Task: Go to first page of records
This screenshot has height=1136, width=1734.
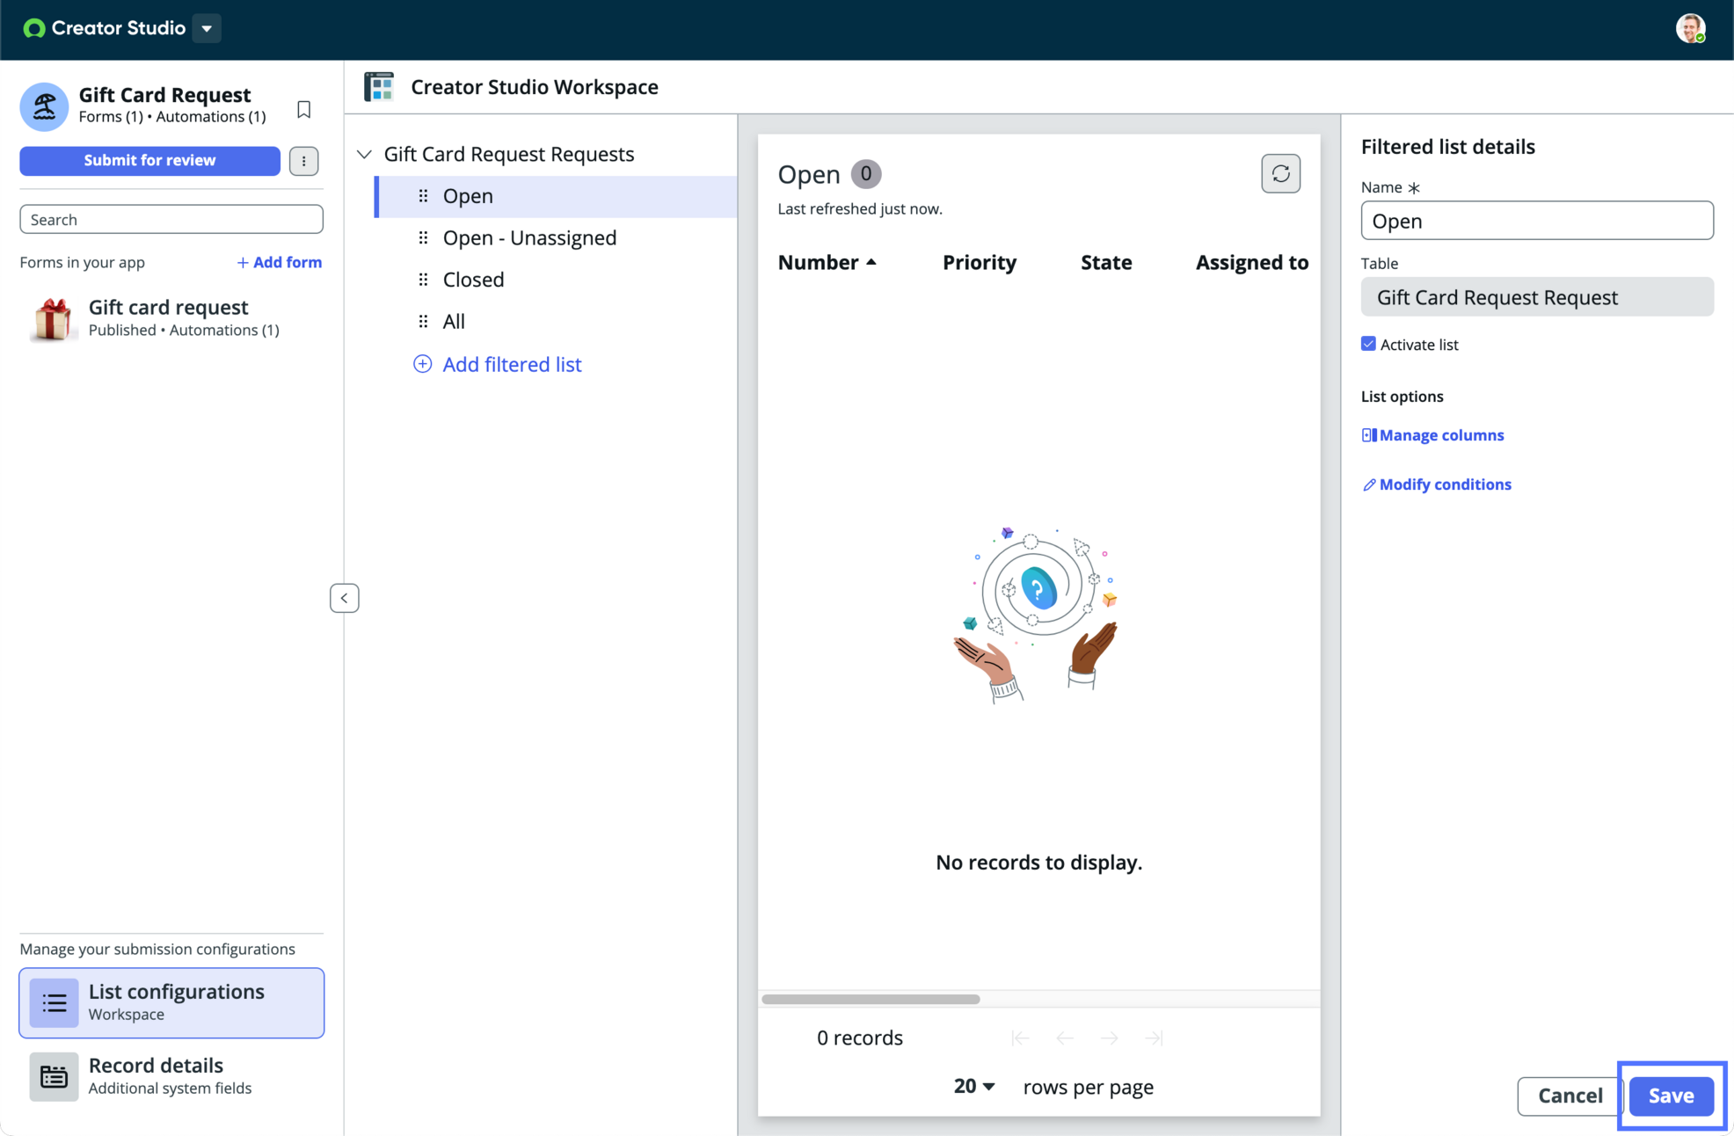Action: click(x=1020, y=1038)
